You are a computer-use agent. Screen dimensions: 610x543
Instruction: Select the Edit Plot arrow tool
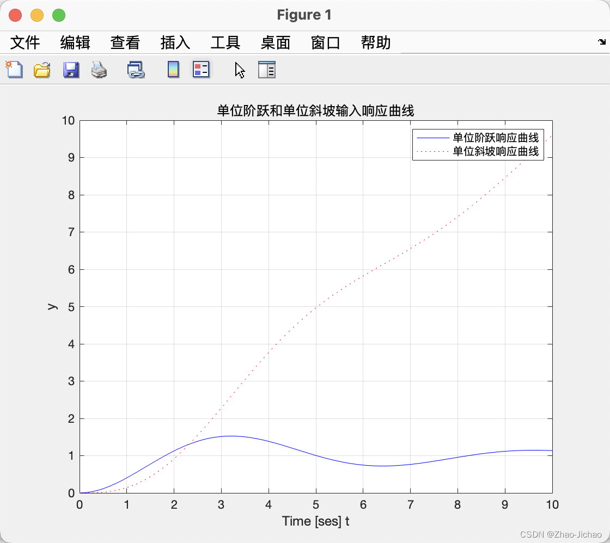[240, 70]
